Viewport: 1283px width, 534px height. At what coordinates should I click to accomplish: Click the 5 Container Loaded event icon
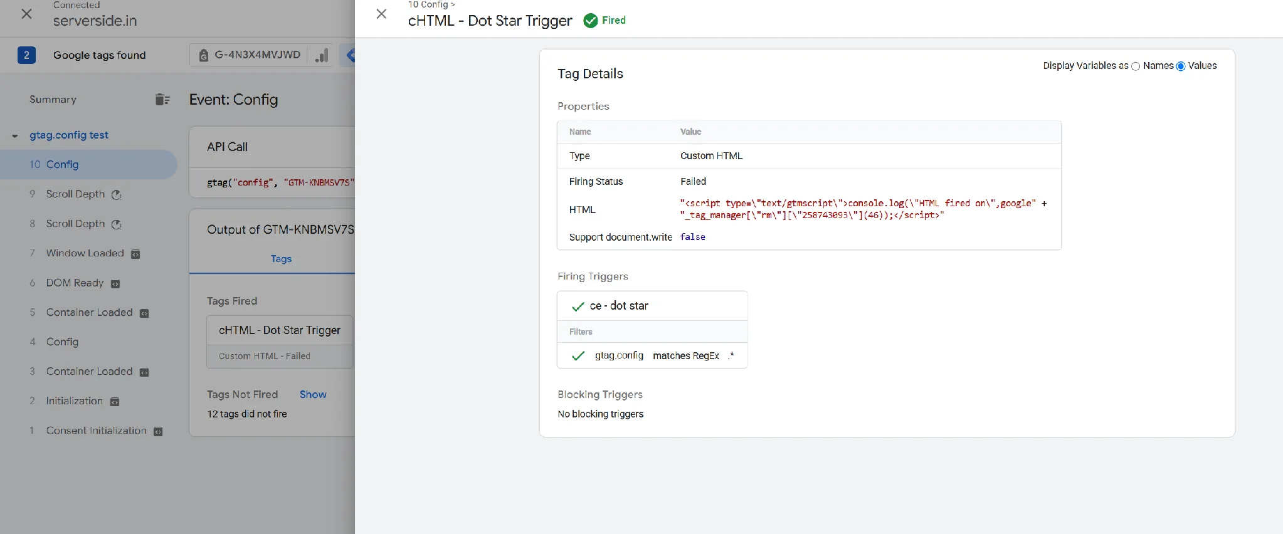(144, 313)
